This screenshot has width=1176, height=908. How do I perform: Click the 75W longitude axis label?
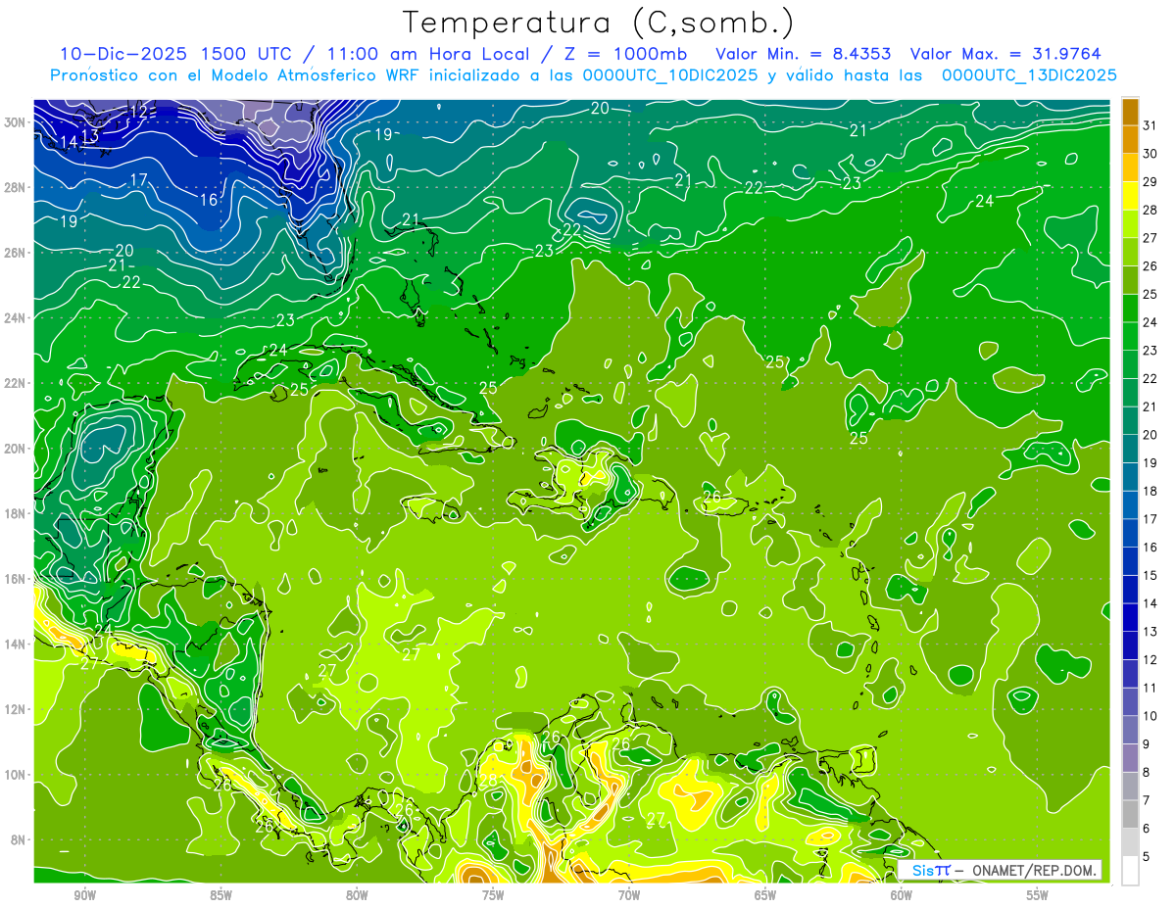tap(493, 895)
